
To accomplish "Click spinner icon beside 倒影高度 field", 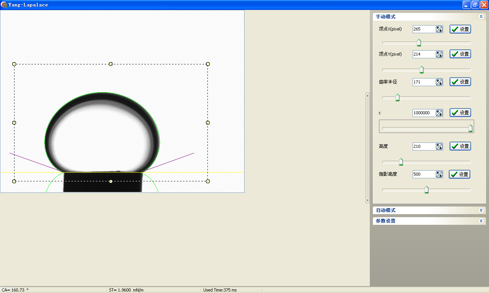I will pyautogui.click(x=439, y=175).
